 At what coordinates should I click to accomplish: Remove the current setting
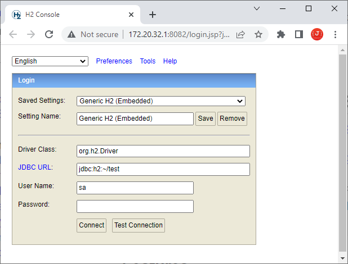pos(232,119)
